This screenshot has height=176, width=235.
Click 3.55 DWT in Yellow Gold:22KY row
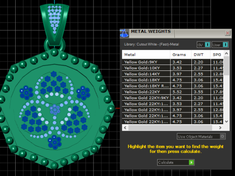(198, 92)
